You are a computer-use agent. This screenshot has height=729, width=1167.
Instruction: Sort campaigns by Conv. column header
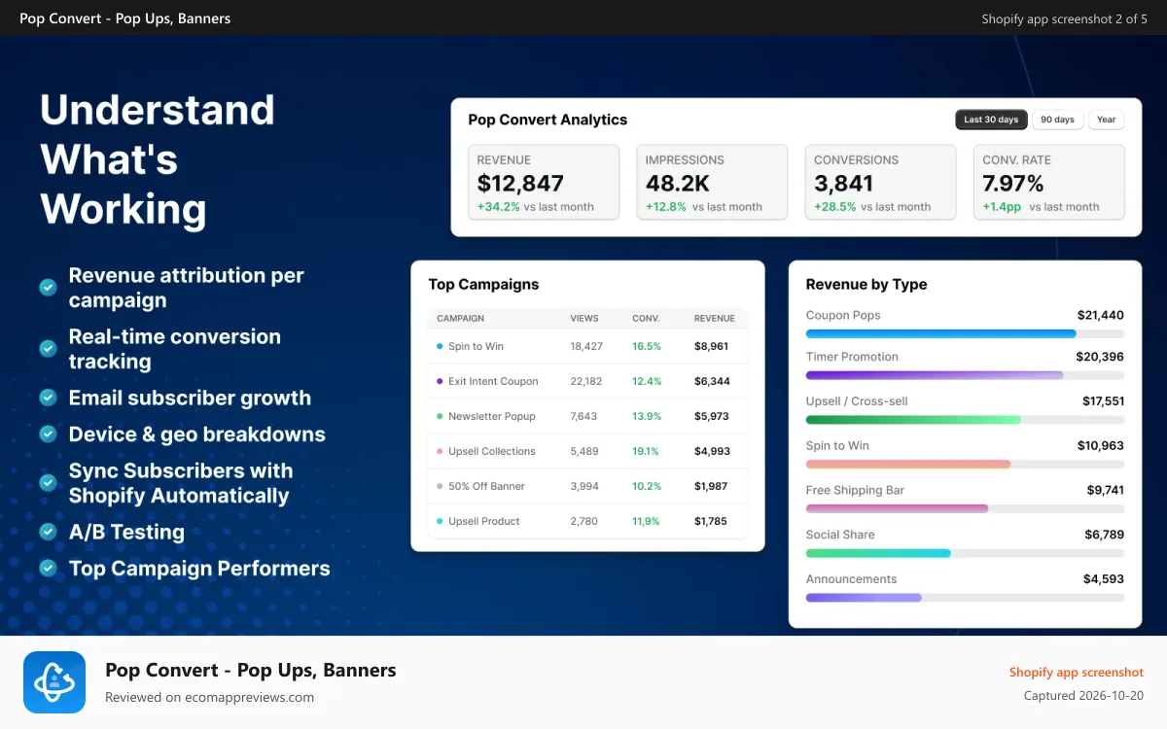tap(646, 318)
